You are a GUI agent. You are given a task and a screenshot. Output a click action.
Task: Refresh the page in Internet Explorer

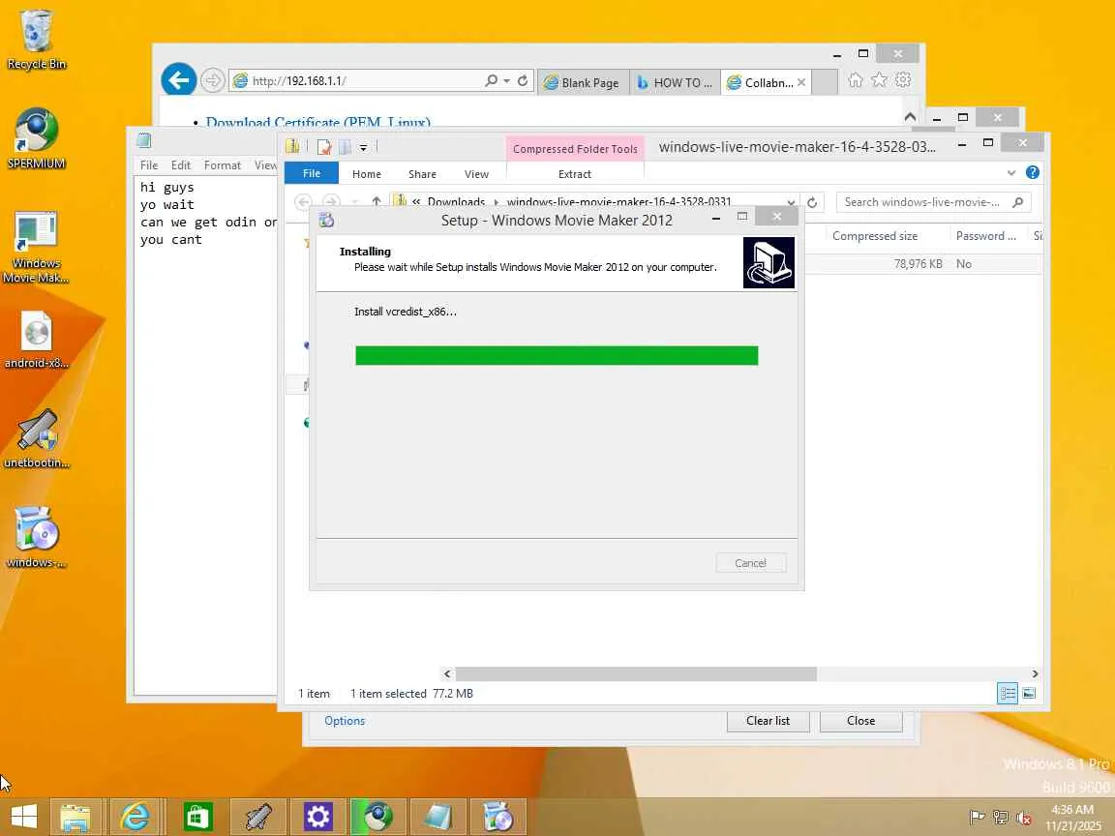(523, 80)
